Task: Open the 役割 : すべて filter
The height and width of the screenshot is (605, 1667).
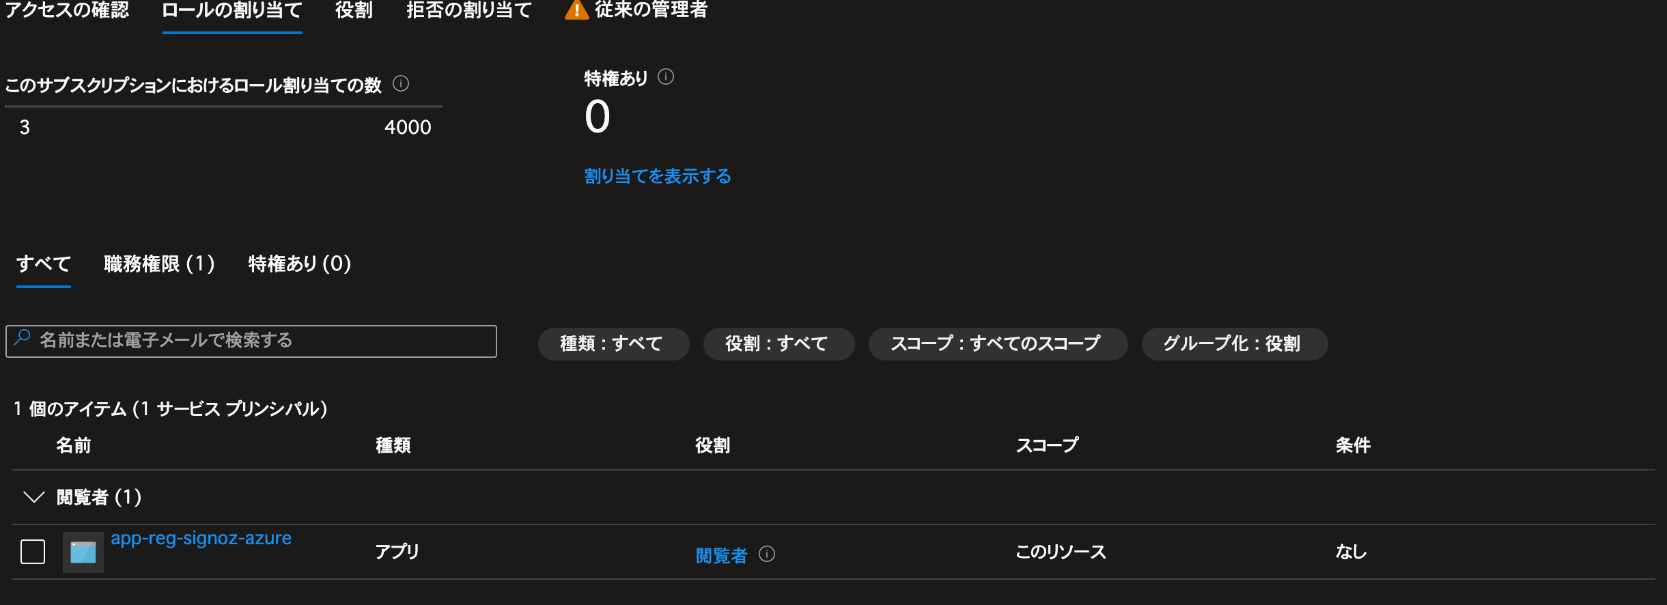Action: [x=778, y=343]
